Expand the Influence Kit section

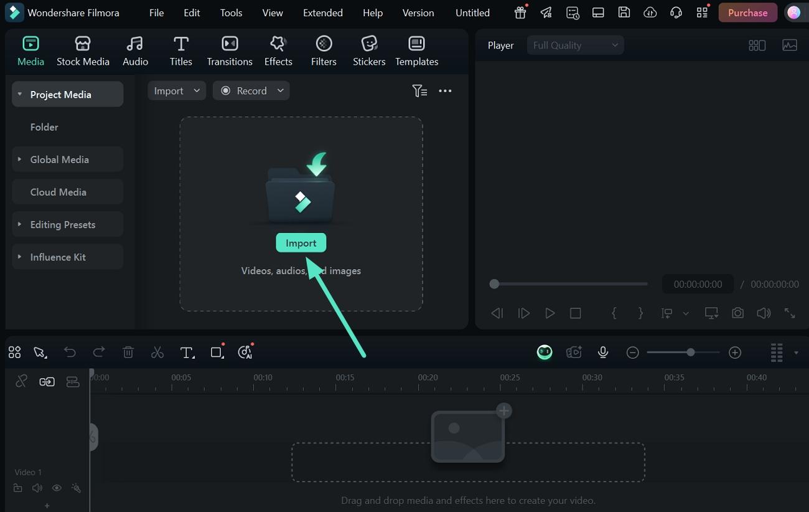coord(19,257)
